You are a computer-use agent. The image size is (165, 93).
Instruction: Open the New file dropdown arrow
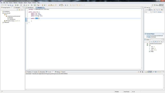[x=4, y=5]
